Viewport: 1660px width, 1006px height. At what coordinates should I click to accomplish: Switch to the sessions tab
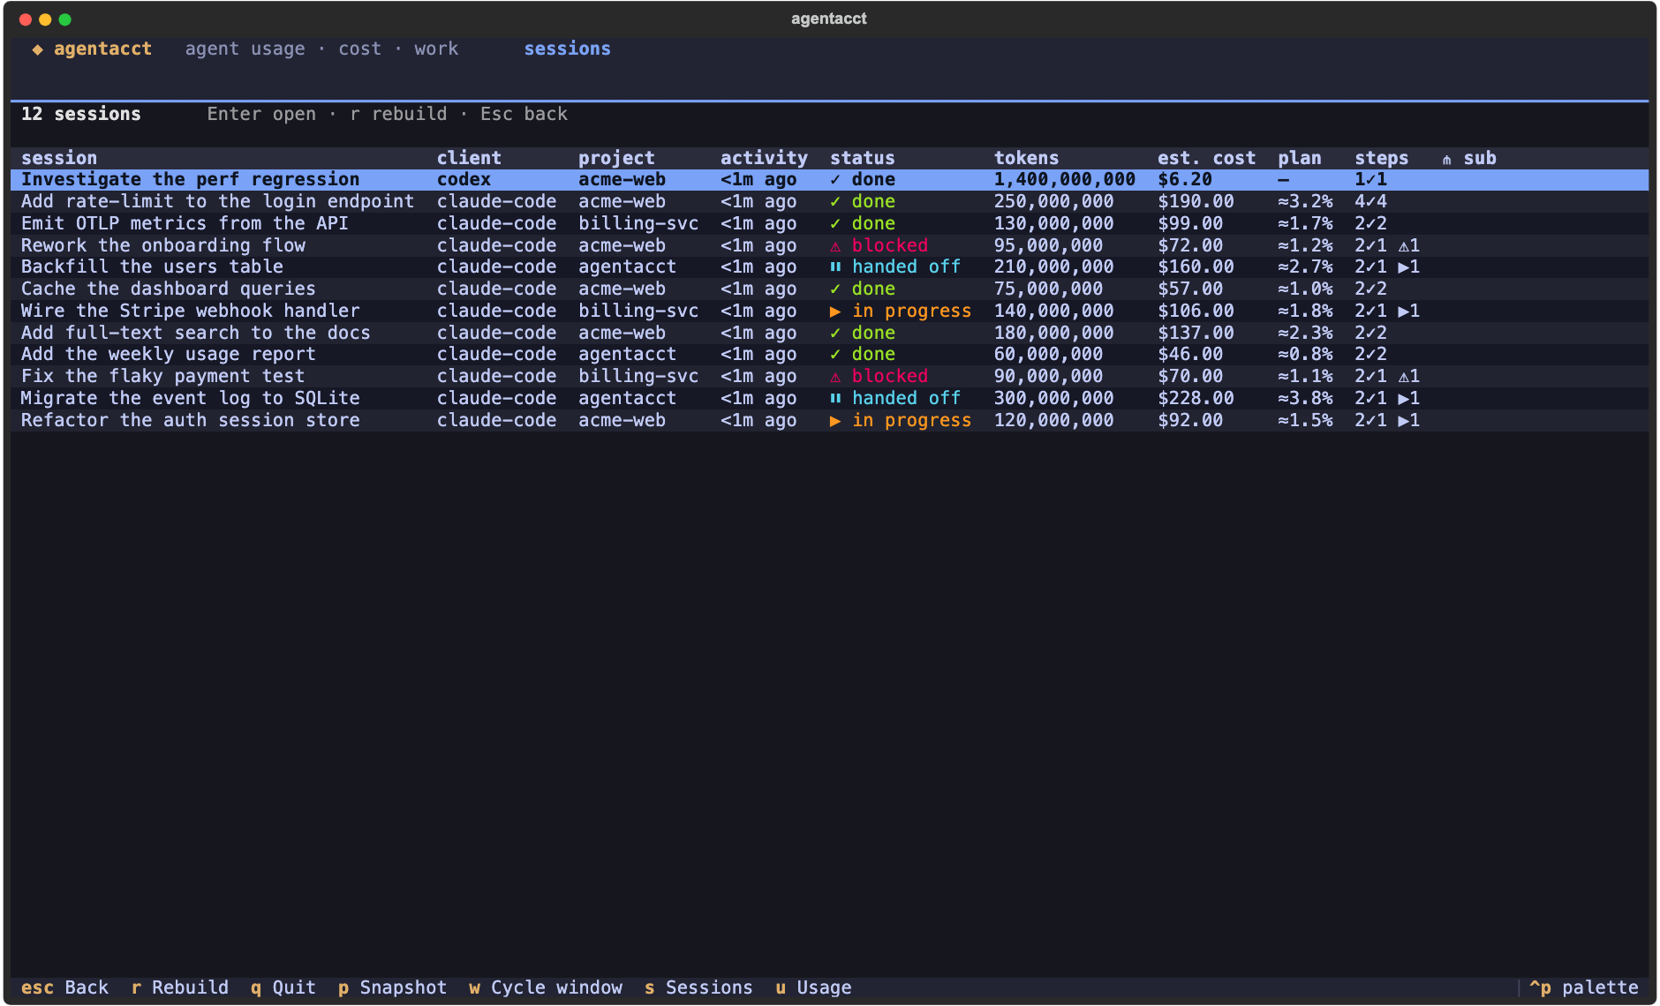[x=567, y=49]
